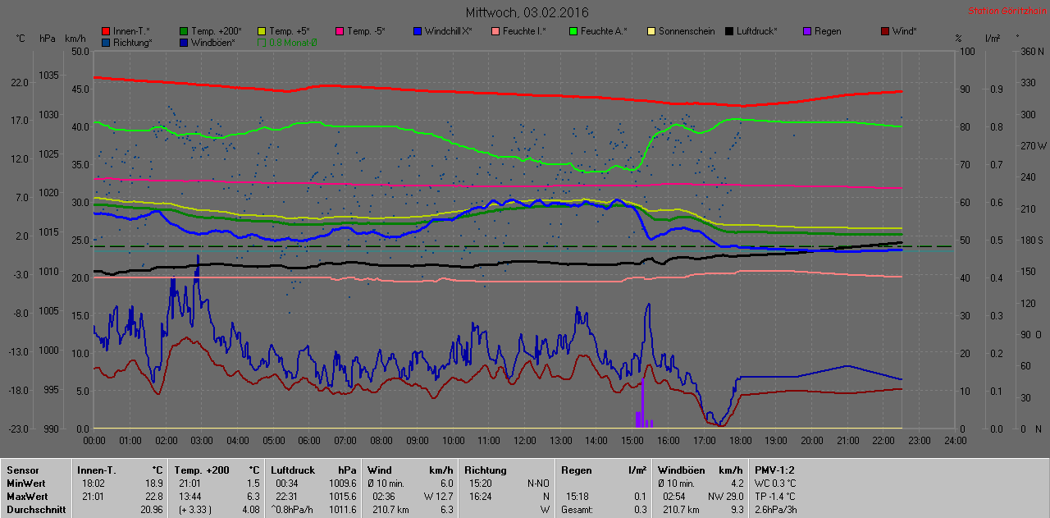Click the Windböen legend label
The width and height of the screenshot is (1050, 518).
pos(213,42)
